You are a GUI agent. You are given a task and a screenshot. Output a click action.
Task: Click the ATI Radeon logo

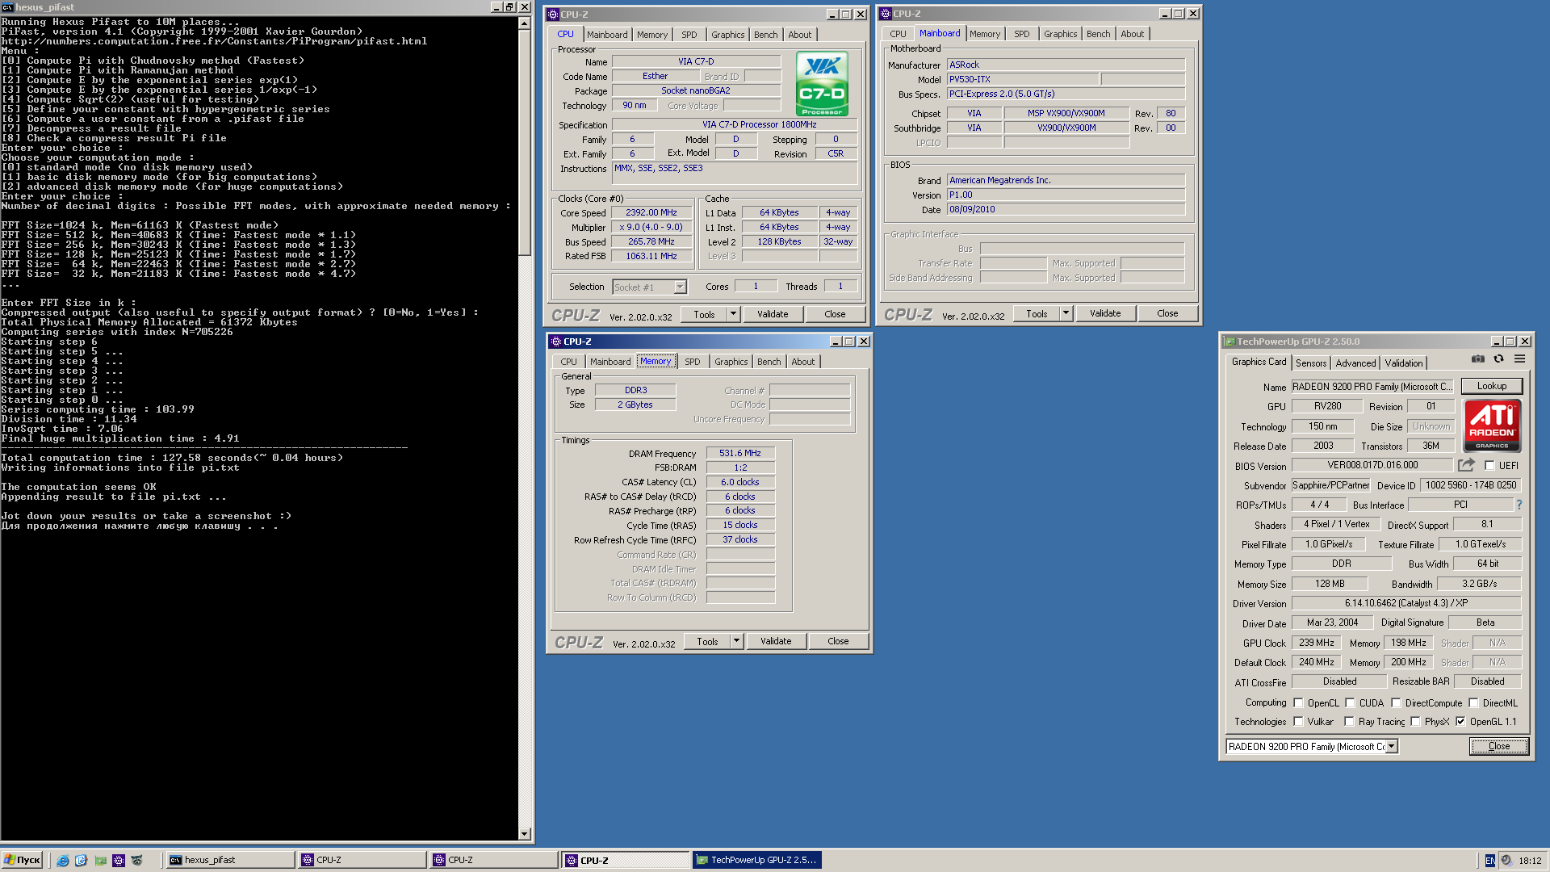(1492, 425)
